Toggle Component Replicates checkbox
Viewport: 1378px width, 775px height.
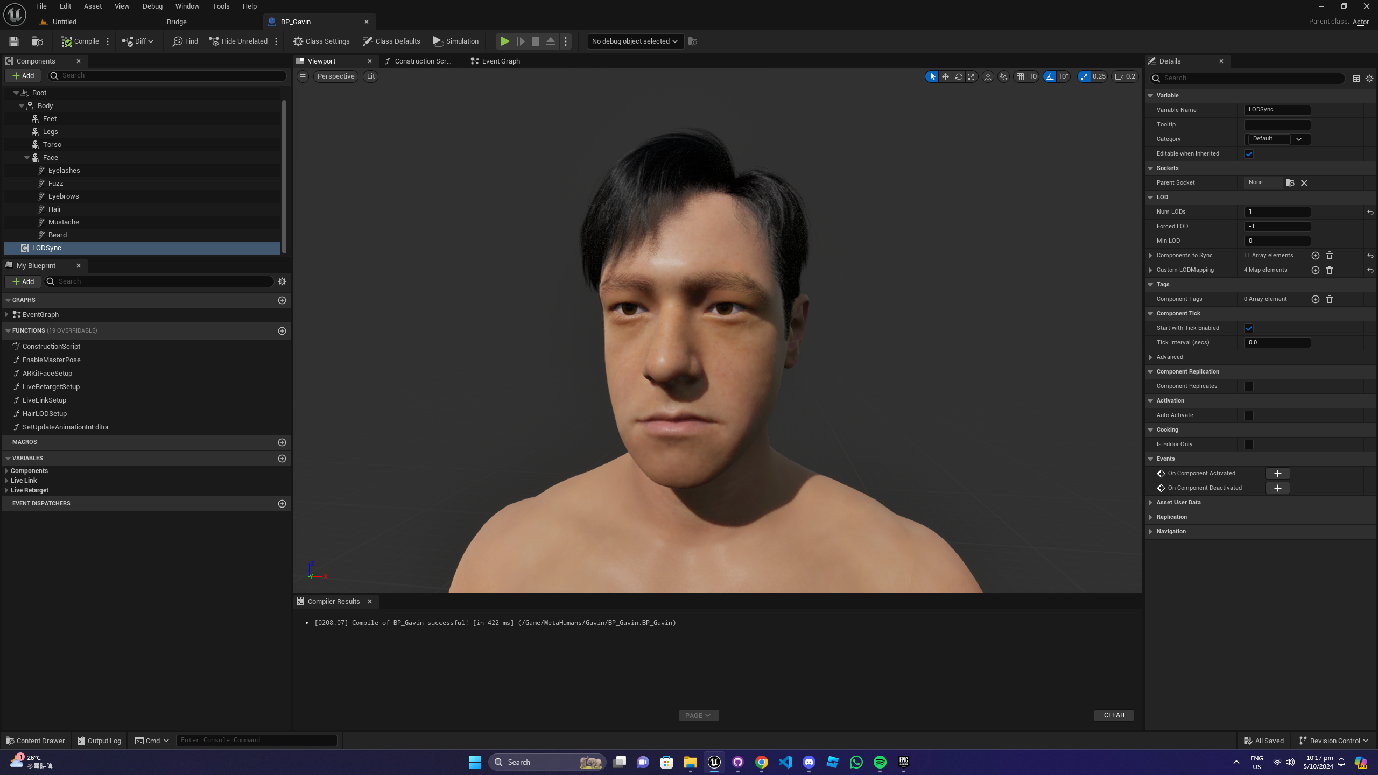(1249, 386)
